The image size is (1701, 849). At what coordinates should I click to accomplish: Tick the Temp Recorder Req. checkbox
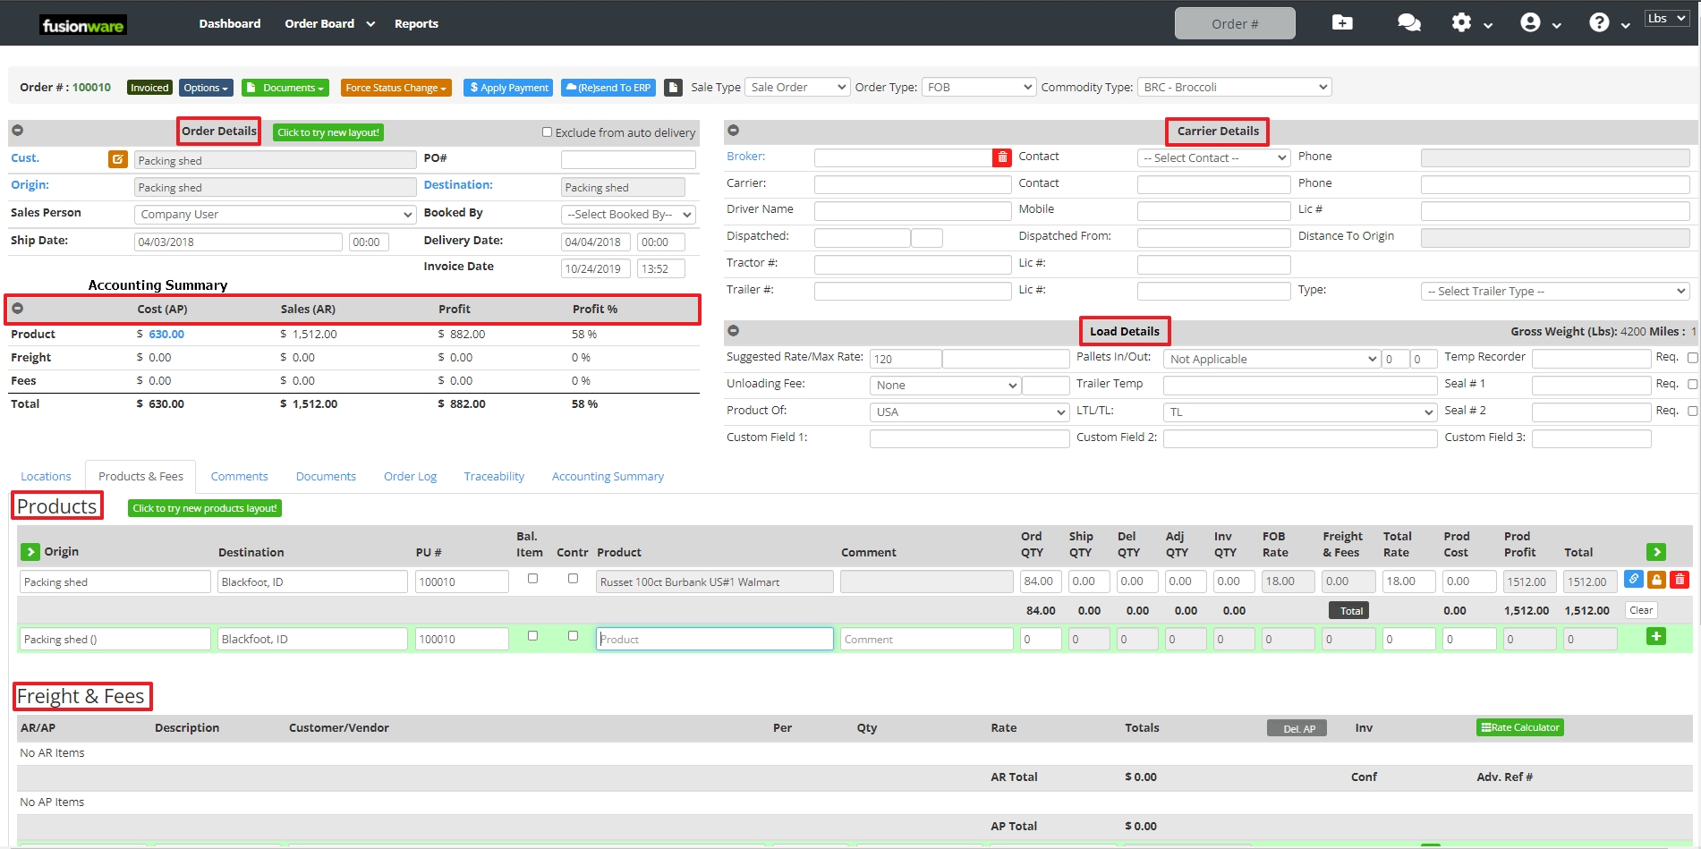(x=1692, y=358)
